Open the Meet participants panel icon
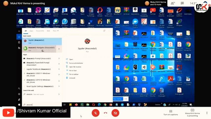Image resolution: width=211 pixels, height=119 pixels. [173, 3]
